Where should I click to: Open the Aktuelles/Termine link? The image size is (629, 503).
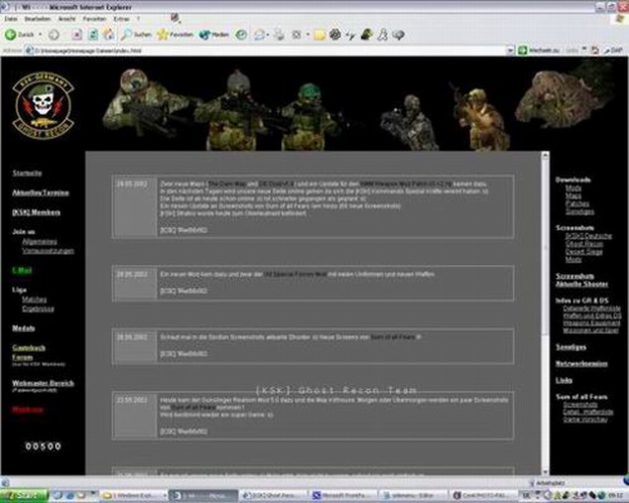39,193
